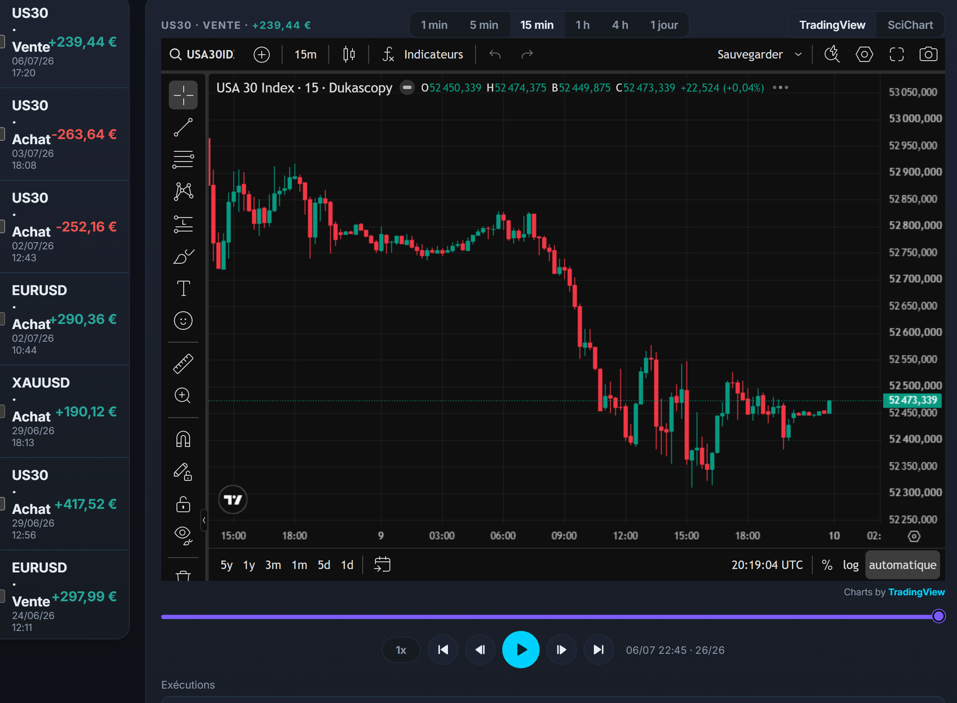Switch to the SciChart engine
The width and height of the screenshot is (957, 703).
point(910,25)
